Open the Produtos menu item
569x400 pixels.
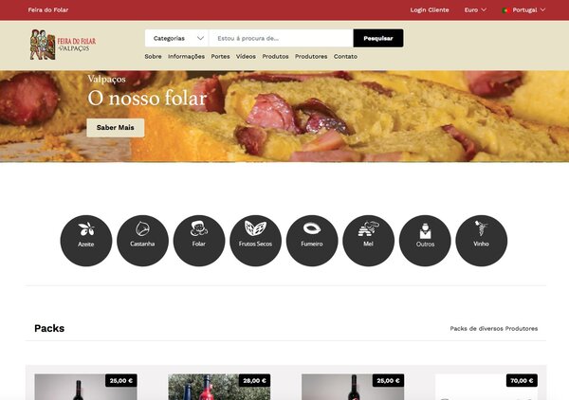275,57
